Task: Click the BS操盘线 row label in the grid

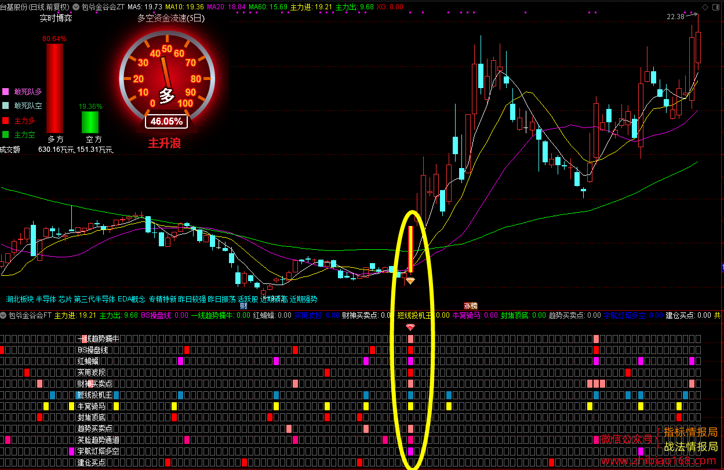Action: (x=93, y=350)
